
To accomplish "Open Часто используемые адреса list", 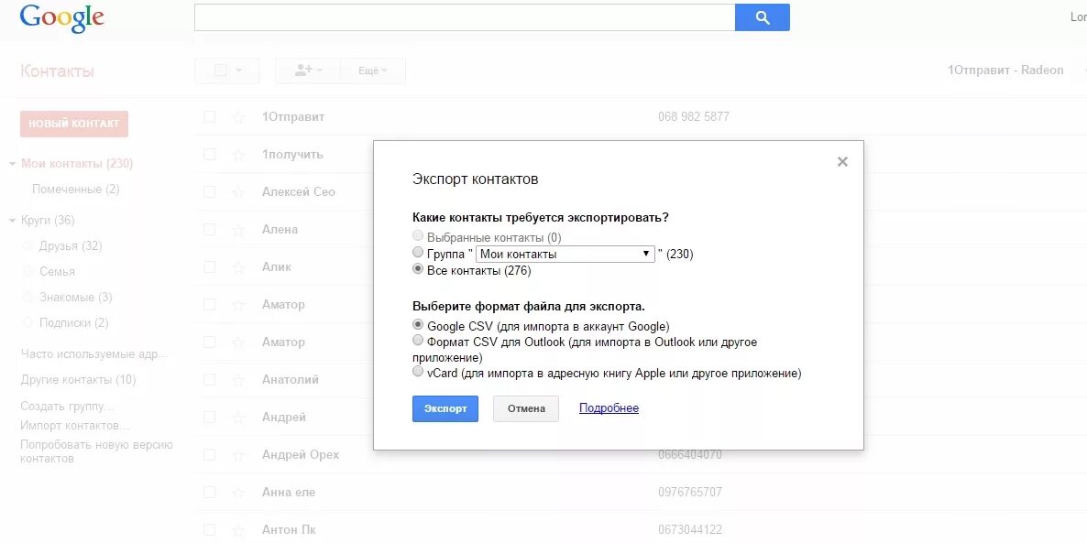I will (x=94, y=354).
